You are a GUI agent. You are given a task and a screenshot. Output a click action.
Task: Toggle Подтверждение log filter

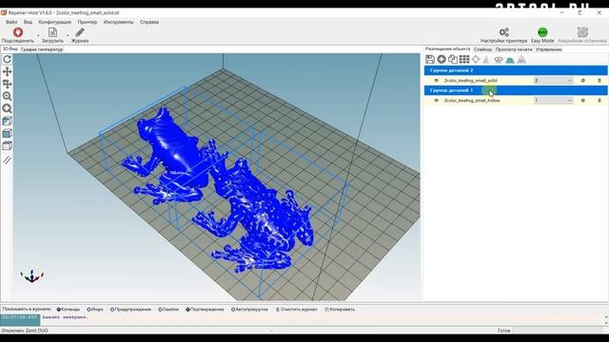(x=205, y=310)
